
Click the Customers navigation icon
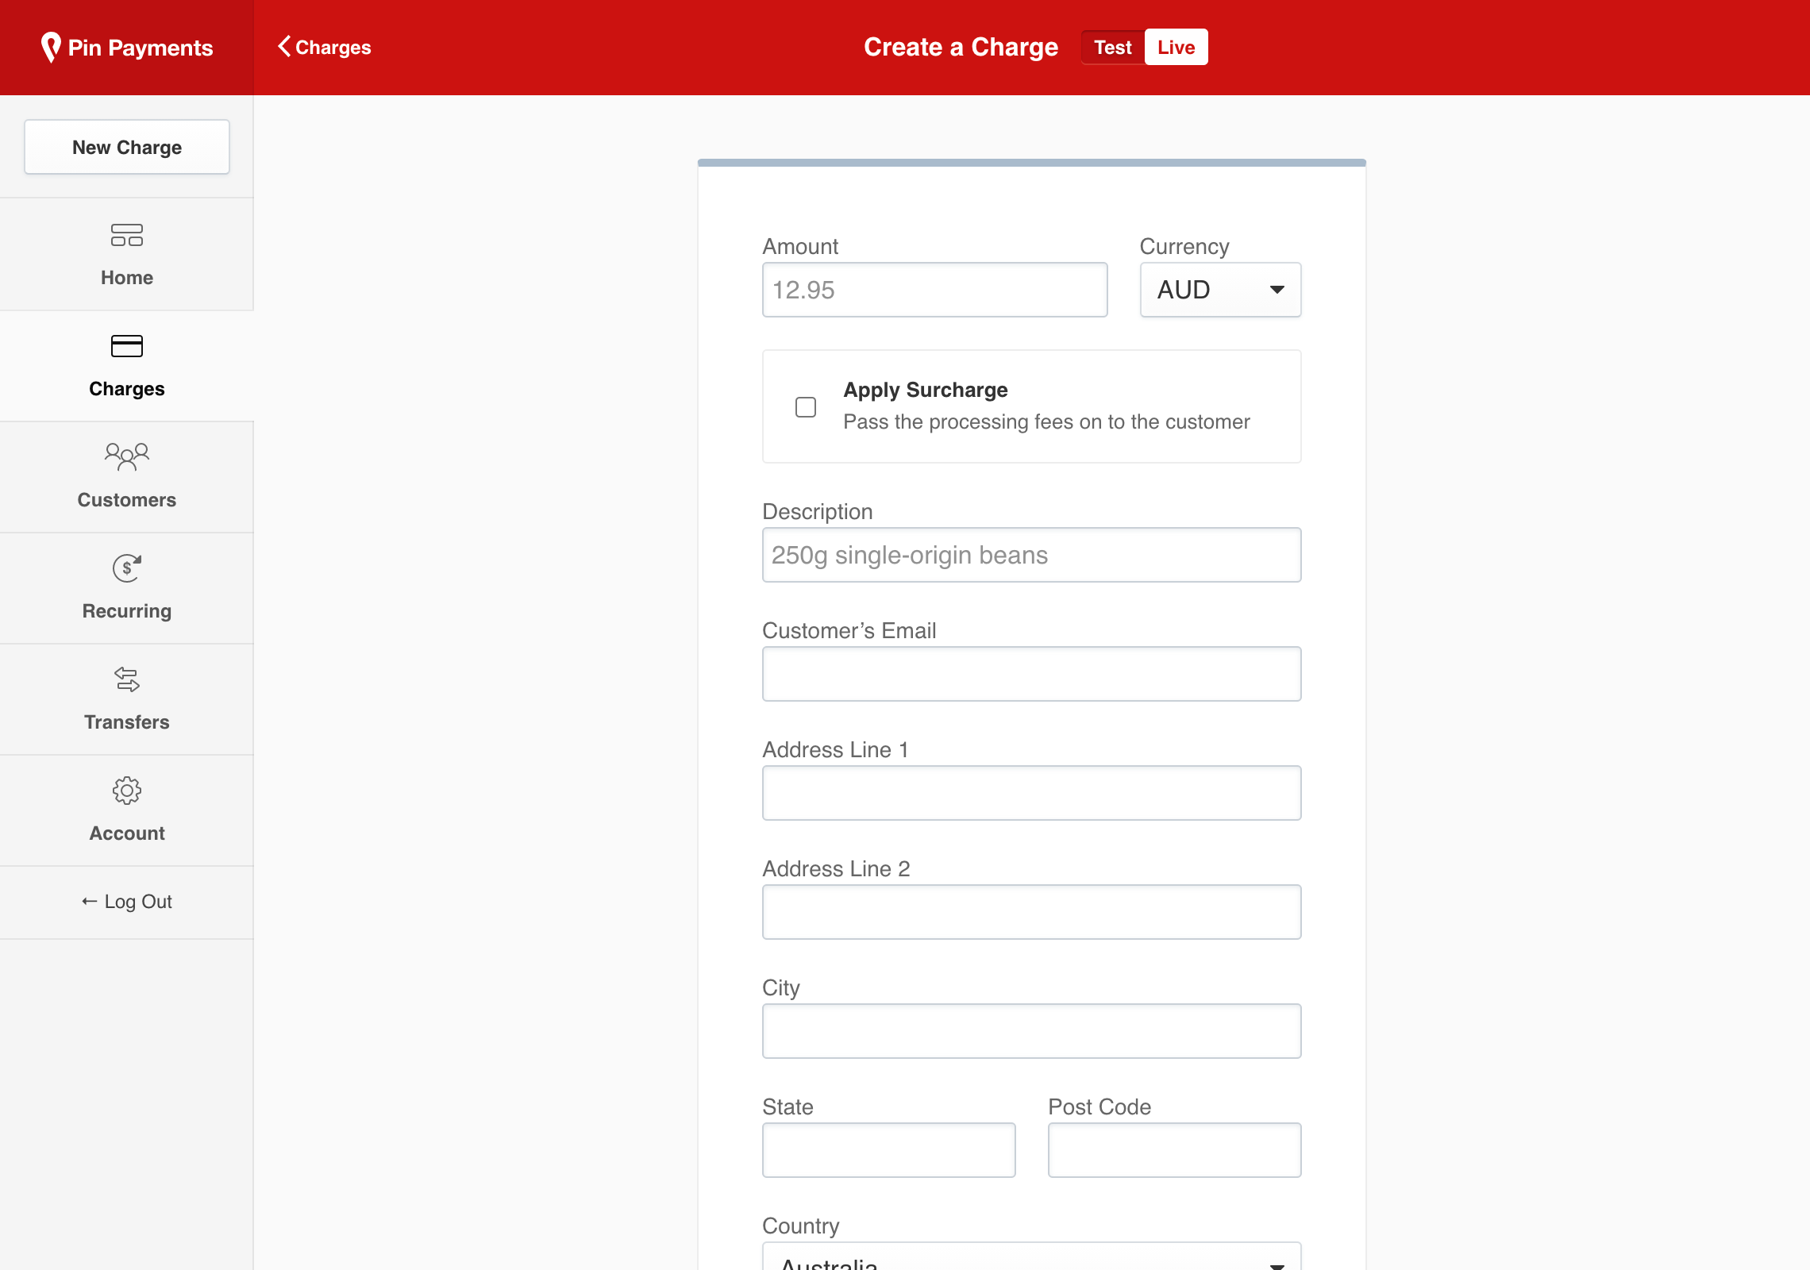(126, 456)
